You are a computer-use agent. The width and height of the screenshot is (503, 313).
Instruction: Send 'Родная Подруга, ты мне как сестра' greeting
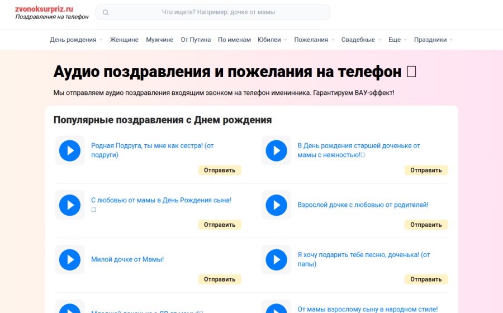click(x=220, y=170)
